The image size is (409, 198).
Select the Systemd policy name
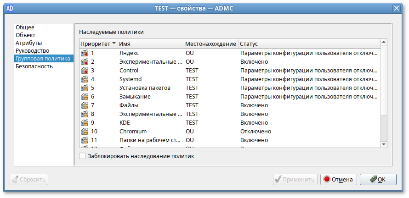point(131,79)
